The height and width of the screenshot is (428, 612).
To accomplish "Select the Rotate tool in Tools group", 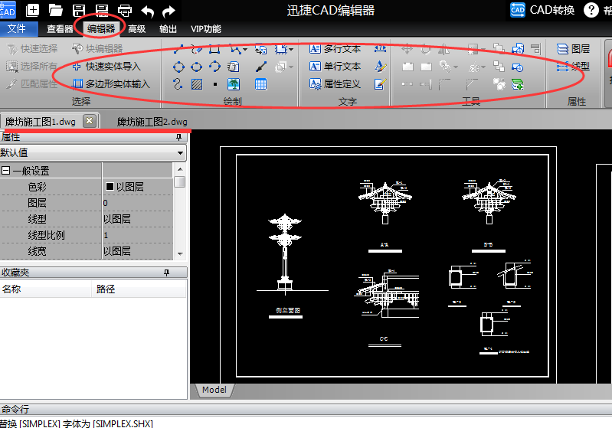I will tap(426, 49).
